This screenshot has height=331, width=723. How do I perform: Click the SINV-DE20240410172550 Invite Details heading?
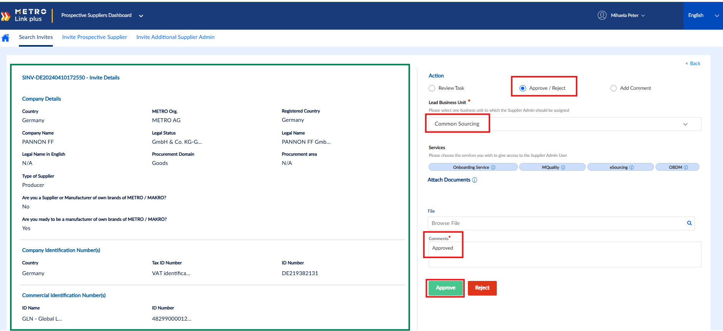click(x=71, y=78)
